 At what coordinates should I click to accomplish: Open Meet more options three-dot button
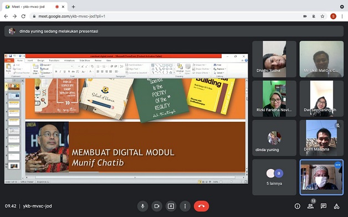coord(185,206)
